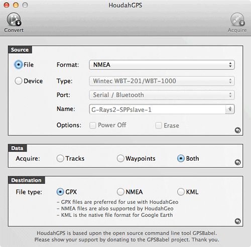Viewport: 251px width, 247px height.
Task: Click the Acquire toolbar icon
Action: [237, 20]
